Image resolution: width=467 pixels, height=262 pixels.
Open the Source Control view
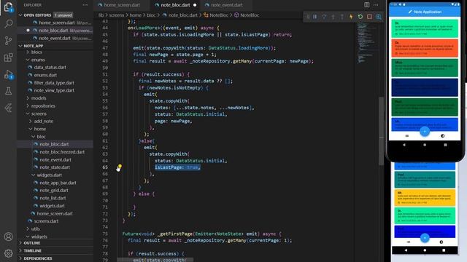[x=8, y=41]
